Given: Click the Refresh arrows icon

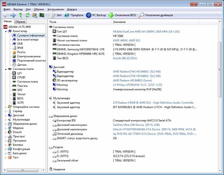Looking at the screenshot, I should (27, 15).
